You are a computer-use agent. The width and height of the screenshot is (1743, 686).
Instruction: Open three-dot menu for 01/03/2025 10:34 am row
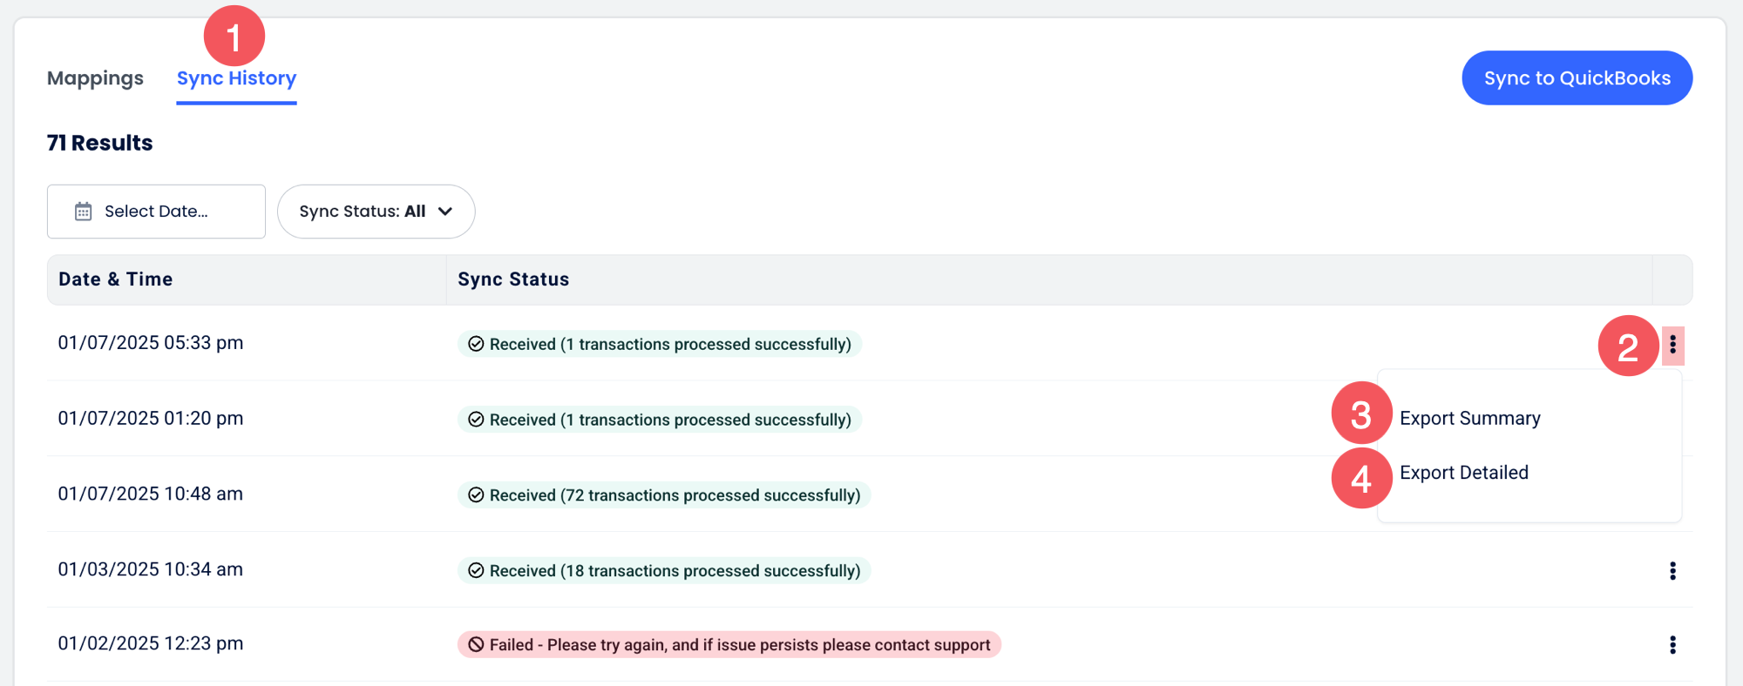[1672, 571]
